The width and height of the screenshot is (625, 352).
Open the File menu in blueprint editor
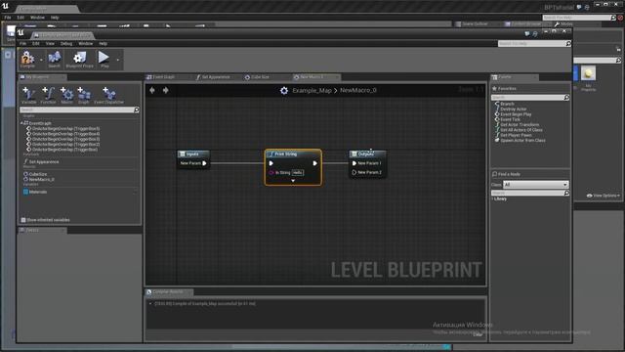pyautogui.click(x=23, y=43)
